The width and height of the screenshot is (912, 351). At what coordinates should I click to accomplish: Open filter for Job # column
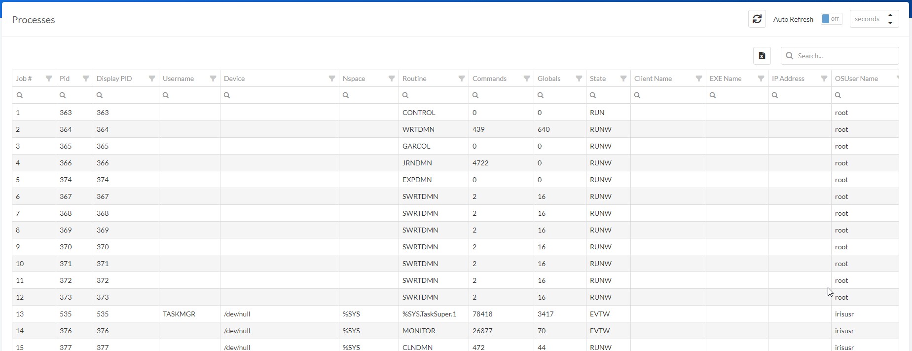tap(49, 78)
